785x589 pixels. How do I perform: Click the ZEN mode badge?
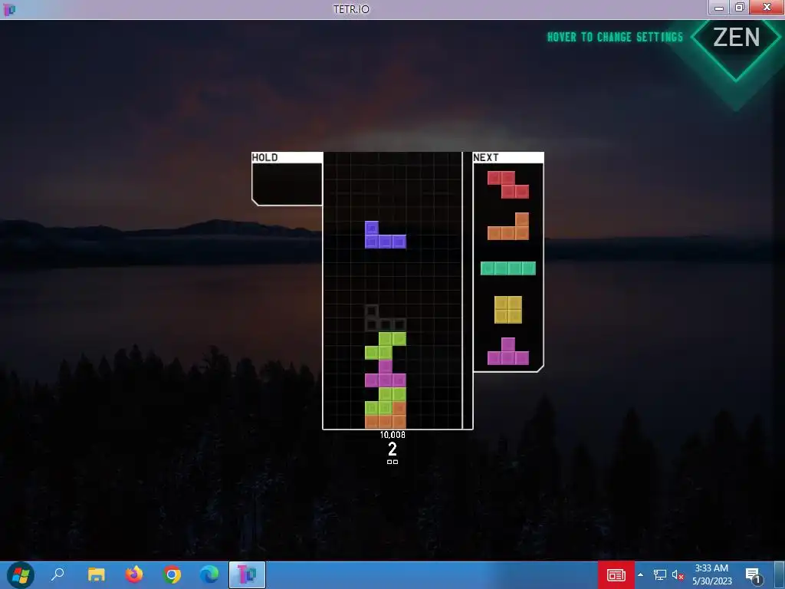737,38
